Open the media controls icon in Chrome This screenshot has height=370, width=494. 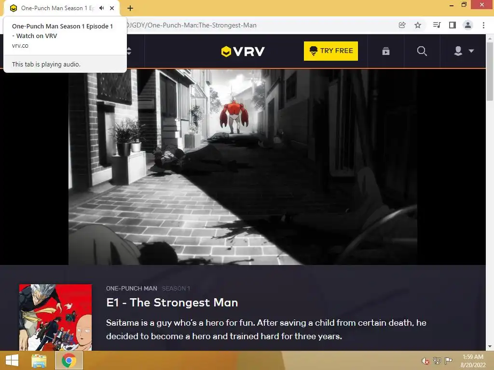pyautogui.click(x=437, y=25)
